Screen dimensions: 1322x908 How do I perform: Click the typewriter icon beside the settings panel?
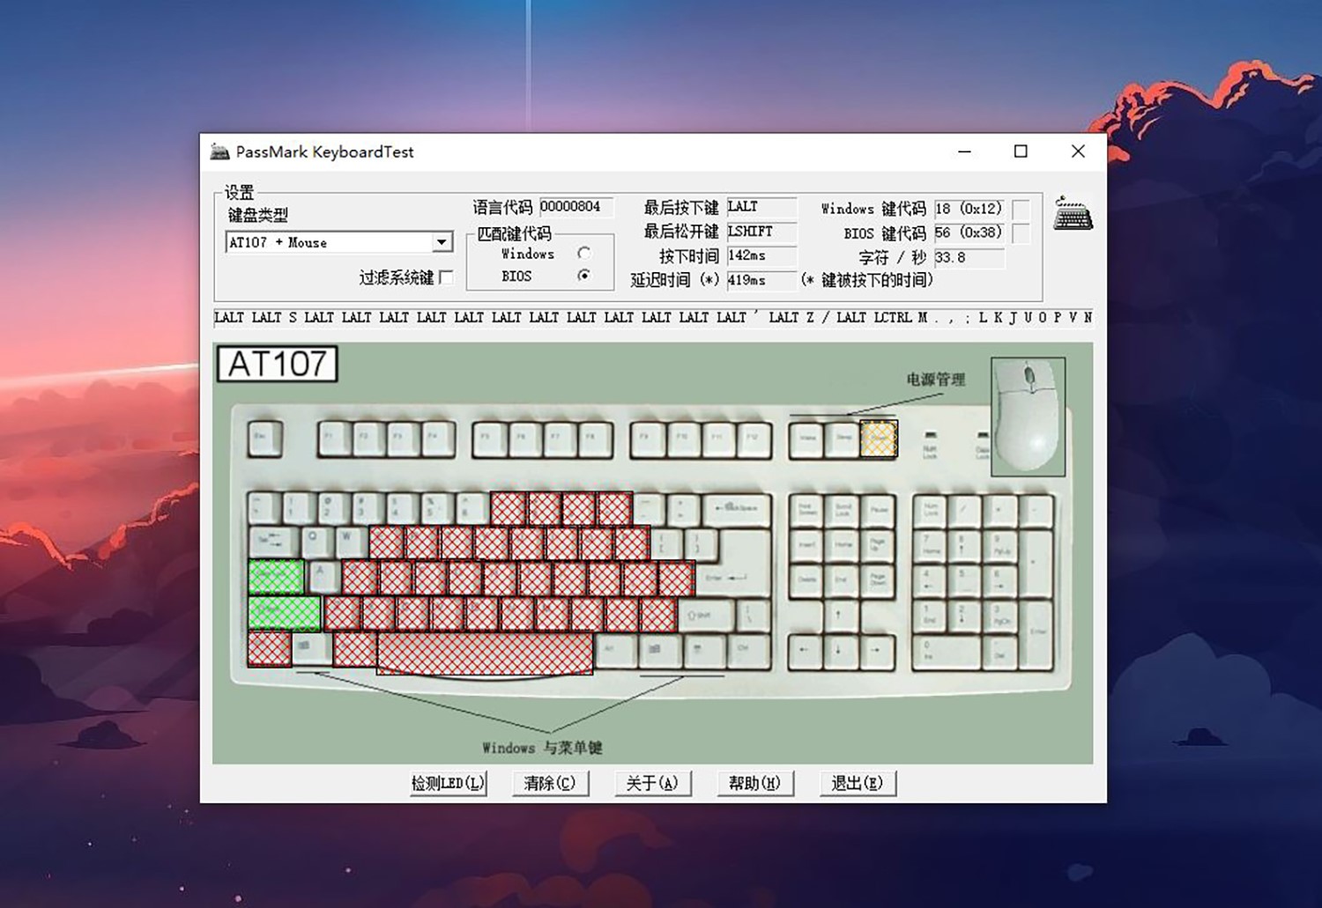[1073, 214]
